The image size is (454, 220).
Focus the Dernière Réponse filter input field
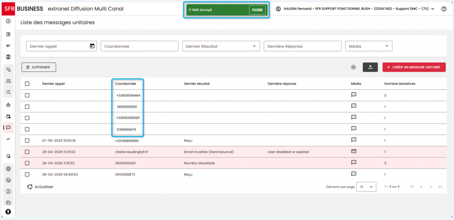302,46
